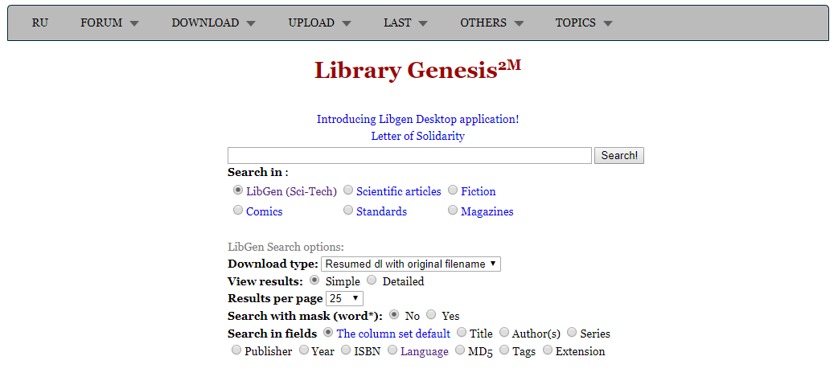Follow the Language link text

click(x=425, y=351)
